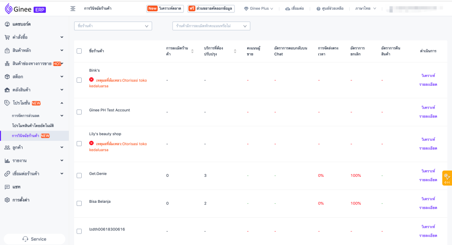Expand the stock (สต็อก) chevron
The width and height of the screenshot is (452, 245).
62,77
